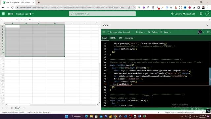Screen dimensions: 211x119
Task: Click the round avatar icon in Script Lab toolbar
Action: [x=200, y=32]
